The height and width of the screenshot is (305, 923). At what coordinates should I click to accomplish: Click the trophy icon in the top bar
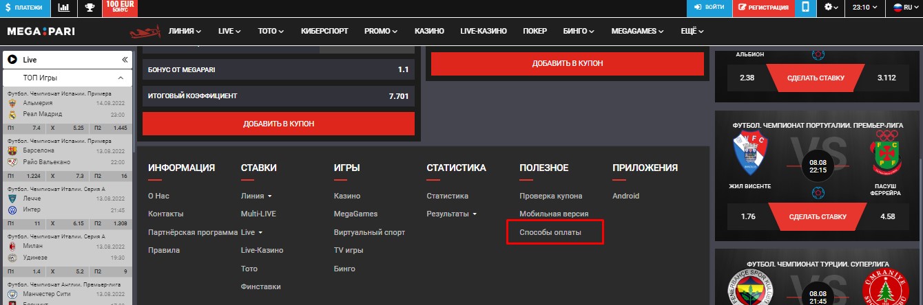90,8
